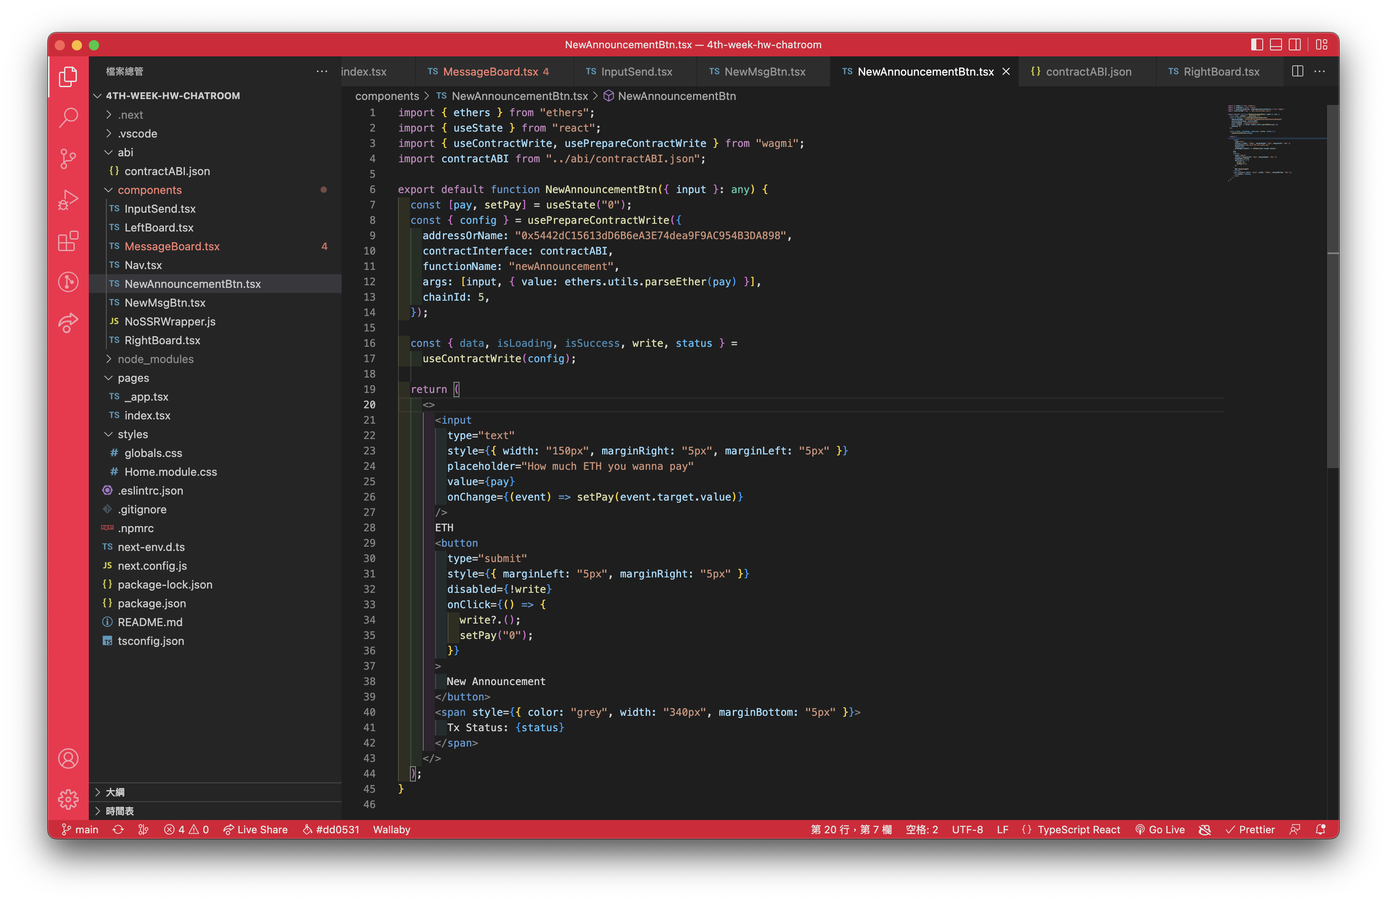The width and height of the screenshot is (1387, 902).
Task: Toggle the secondary sidebar layout button
Action: tap(1294, 45)
